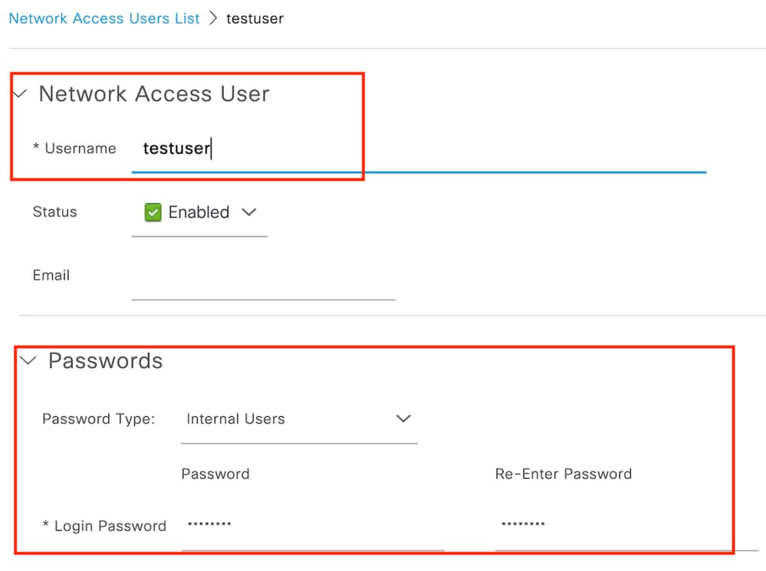Viewport: 766px width, 571px height.
Task: Toggle the green Enabled status checkbox
Action: (153, 212)
